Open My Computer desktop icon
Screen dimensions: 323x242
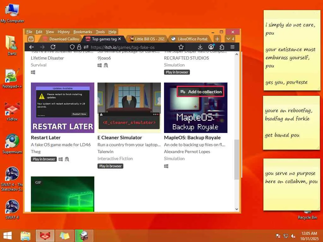[12, 13]
